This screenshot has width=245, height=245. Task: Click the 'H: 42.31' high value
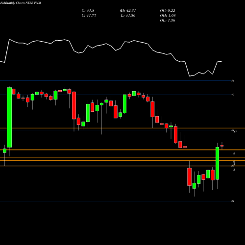pos(128,11)
